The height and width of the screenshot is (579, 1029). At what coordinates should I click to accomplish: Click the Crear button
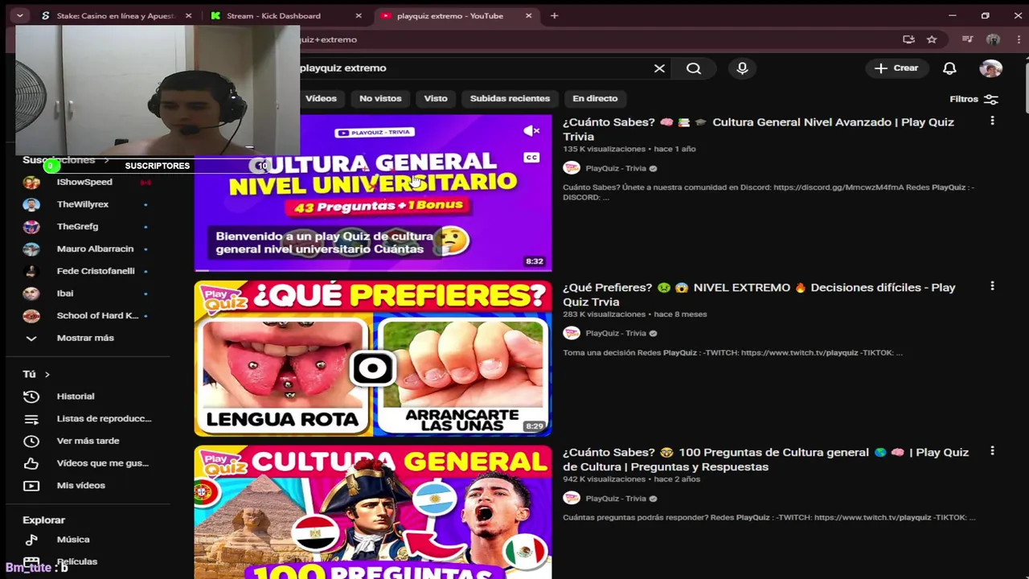pyautogui.click(x=896, y=68)
